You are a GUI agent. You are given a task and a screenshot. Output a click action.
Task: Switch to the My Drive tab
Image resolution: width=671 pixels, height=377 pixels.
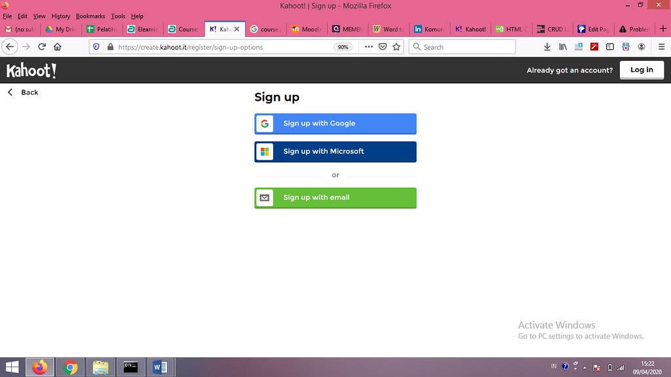(x=61, y=29)
